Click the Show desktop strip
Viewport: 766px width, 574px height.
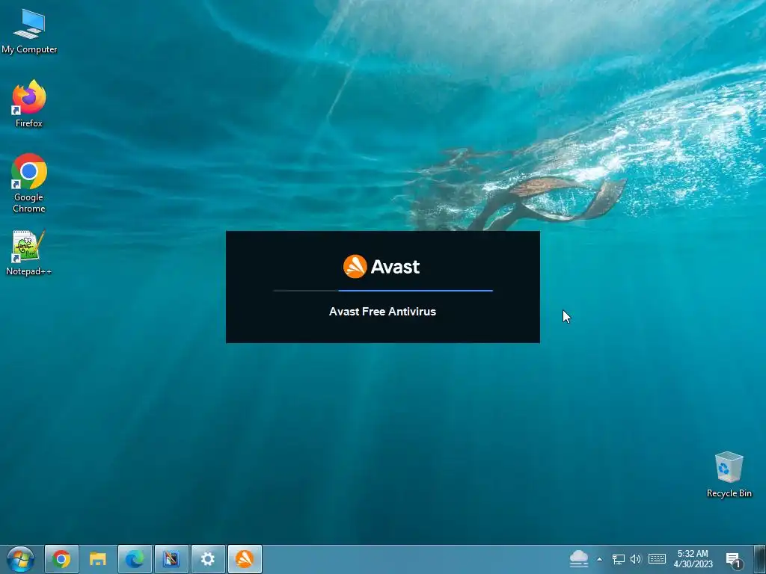pyautogui.click(x=760, y=559)
